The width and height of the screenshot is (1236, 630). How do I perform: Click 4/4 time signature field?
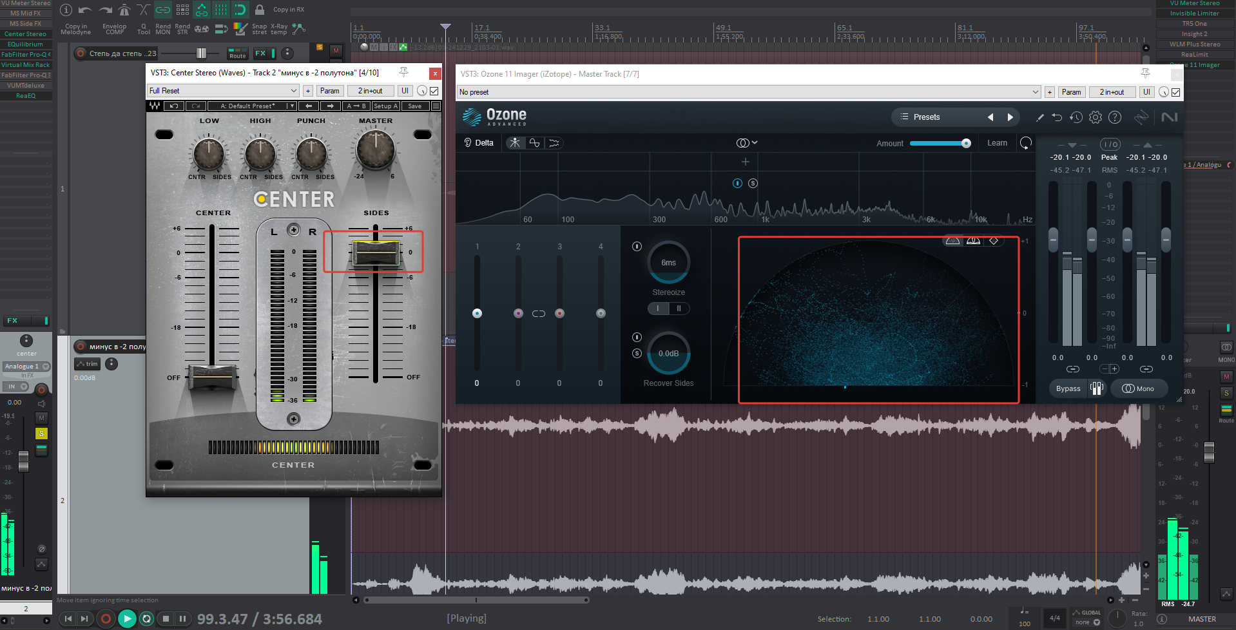pyautogui.click(x=1054, y=618)
